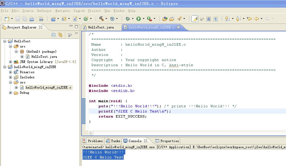The width and height of the screenshot is (286, 166).
Task: Click the New file toolbar icon
Action: pyautogui.click(x=6, y=19)
